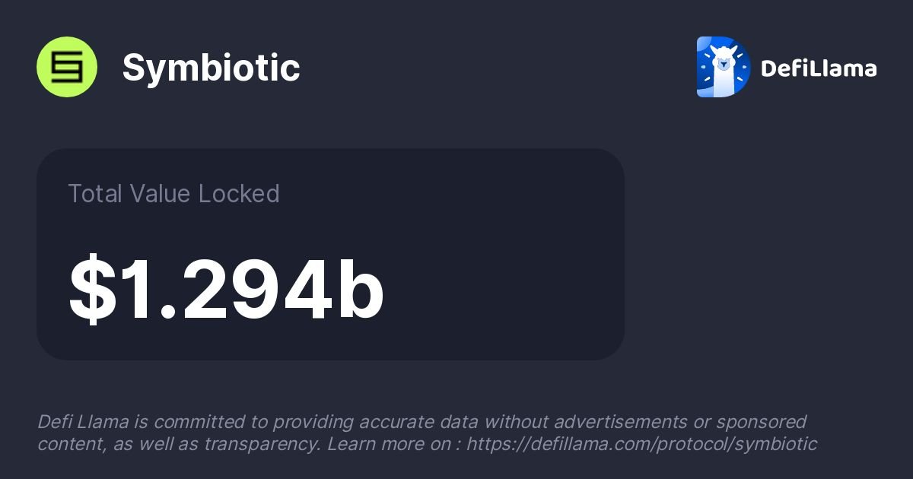Click the word "Locked" in the card label

point(239,194)
